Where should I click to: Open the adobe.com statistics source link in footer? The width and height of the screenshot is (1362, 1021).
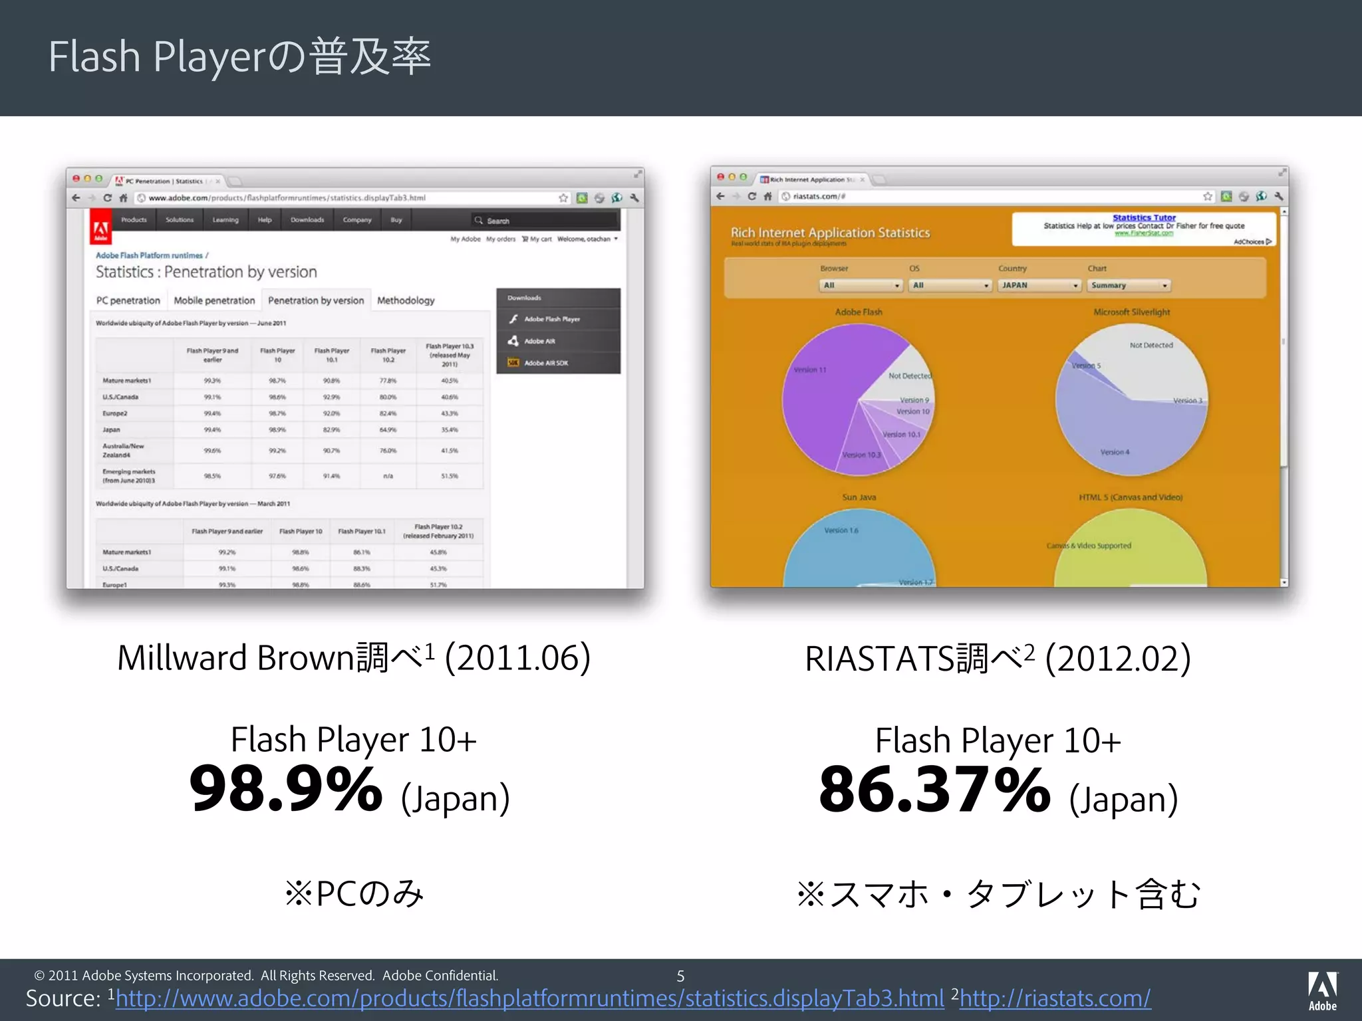529,998
